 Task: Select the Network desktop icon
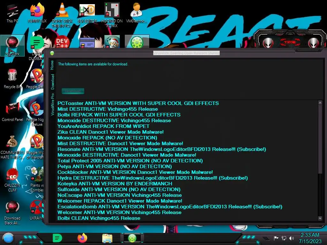(12, 45)
